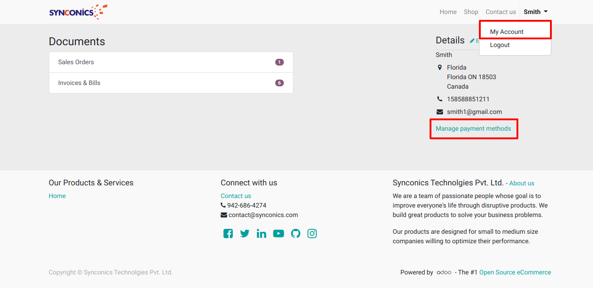Expand the Smith user dropdown
This screenshot has height=288, width=593.
click(x=536, y=12)
